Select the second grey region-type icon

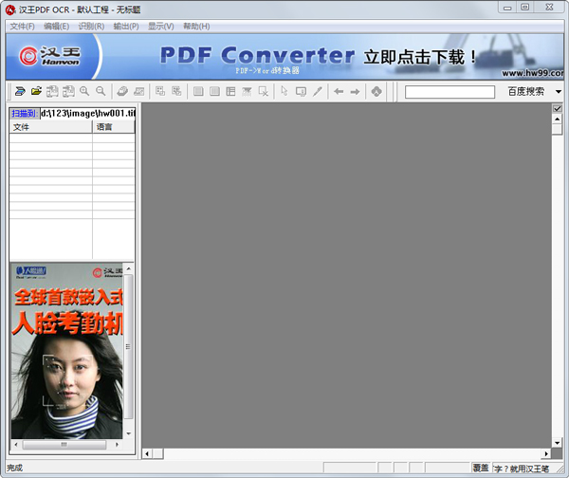[214, 91]
